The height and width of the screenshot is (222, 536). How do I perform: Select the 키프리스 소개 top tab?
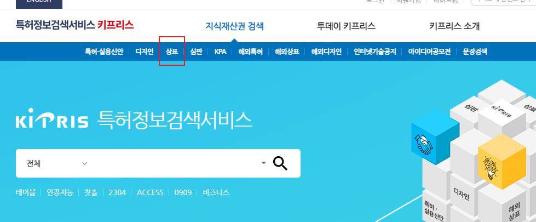pyautogui.click(x=454, y=26)
